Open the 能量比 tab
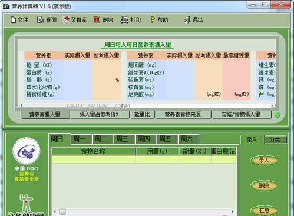The height and width of the screenshot is (216, 294). (x=143, y=114)
